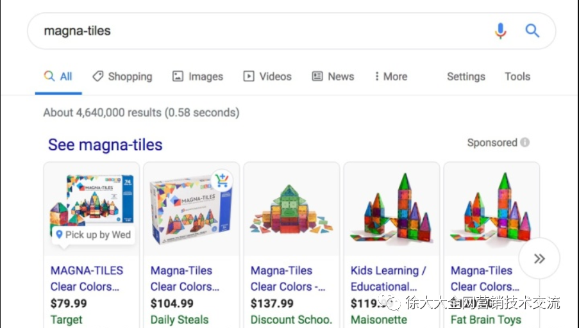This screenshot has height=328, width=579.
Task: Click the microphone voice search icon
Action: (500, 31)
